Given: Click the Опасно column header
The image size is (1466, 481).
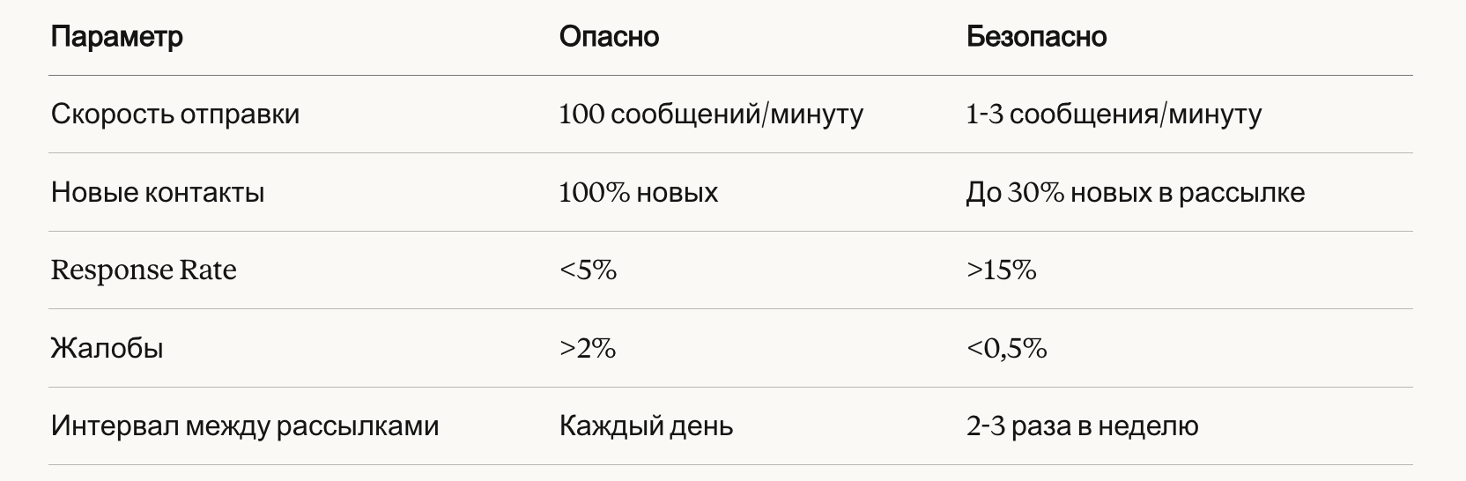Looking at the screenshot, I should pos(609,37).
